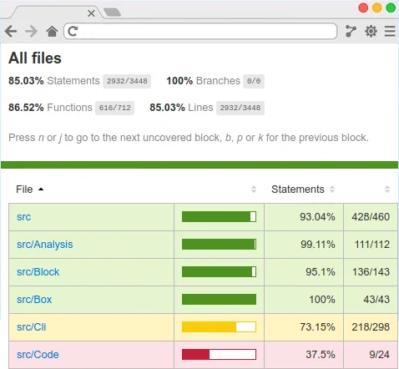This screenshot has height=369, width=399.
Task: Click the 2932/3448 Lines badge
Action: 240,108
